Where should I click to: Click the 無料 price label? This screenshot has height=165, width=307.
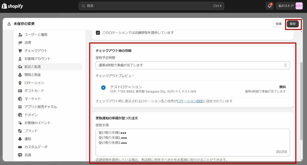tap(282, 87)
